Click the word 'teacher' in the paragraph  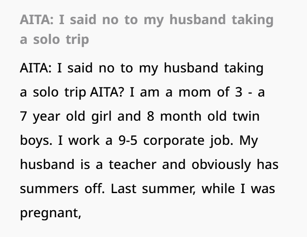(132, 165)
